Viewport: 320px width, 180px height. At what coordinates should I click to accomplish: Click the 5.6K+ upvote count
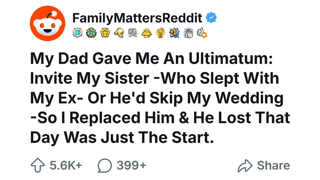(66, 165)
